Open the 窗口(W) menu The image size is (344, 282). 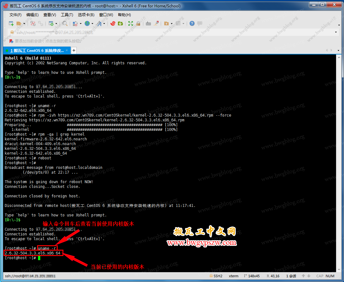pos(106,15)
